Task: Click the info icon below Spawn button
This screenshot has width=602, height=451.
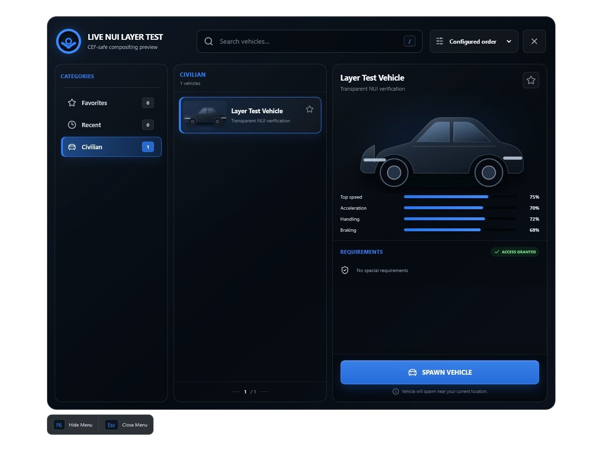Action: tap(396, 392)
